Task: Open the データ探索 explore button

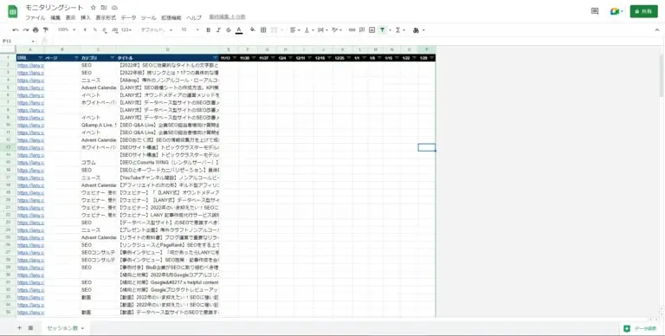Action: 640,328
